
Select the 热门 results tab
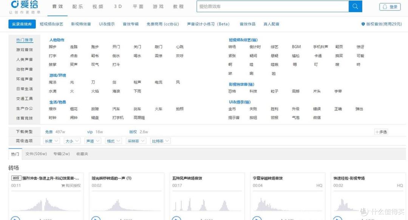[x=15, y=154]
